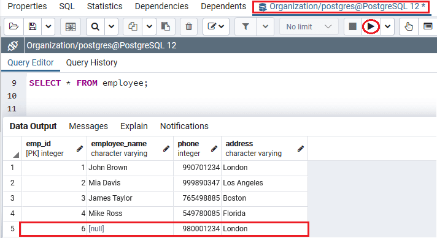Click the James Taylor cell
The height and width of the screenshot is (238, 437).
tap(130, 198)
